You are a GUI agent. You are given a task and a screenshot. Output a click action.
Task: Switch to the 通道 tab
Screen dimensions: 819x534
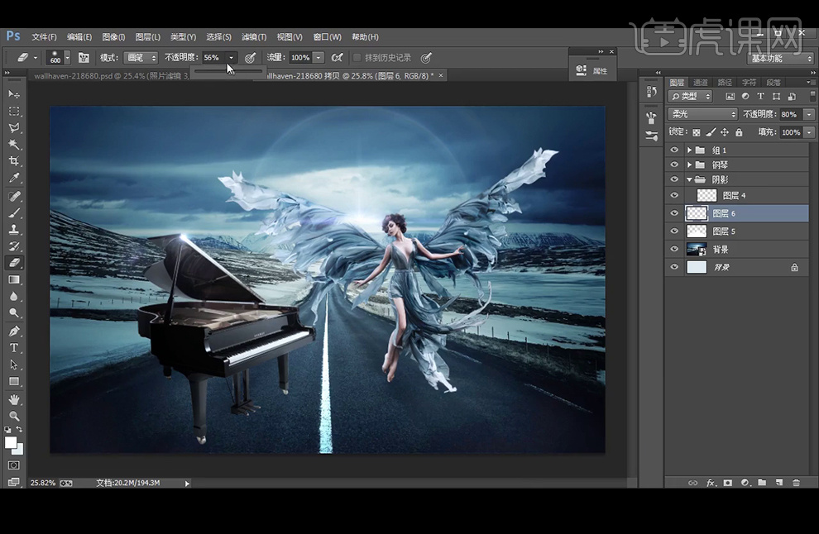tap(700, 83)
